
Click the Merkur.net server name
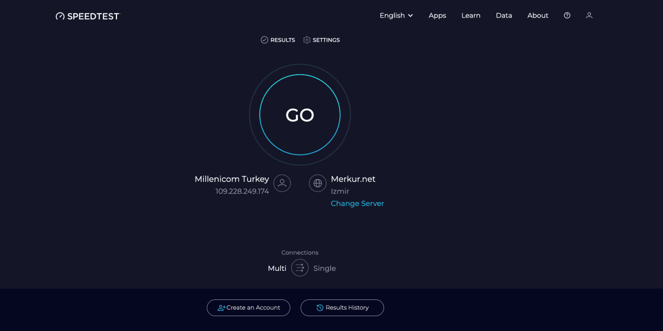coord(353,179)
